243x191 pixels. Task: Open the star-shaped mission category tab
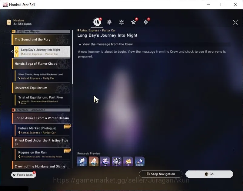coord(133,22)
